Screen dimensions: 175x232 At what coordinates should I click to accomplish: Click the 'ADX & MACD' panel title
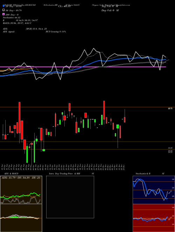coord(10,174)
